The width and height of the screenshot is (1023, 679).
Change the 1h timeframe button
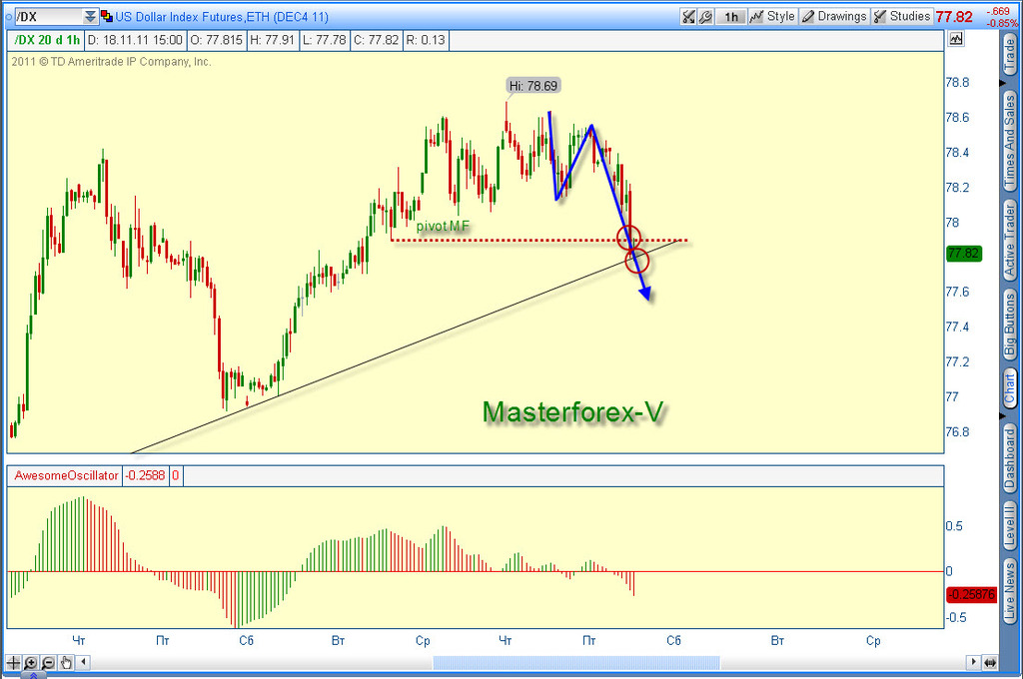pos(730,17)
